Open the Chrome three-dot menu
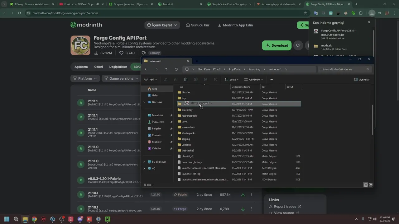This screenshot has width=399, height=224. [394, 13]
